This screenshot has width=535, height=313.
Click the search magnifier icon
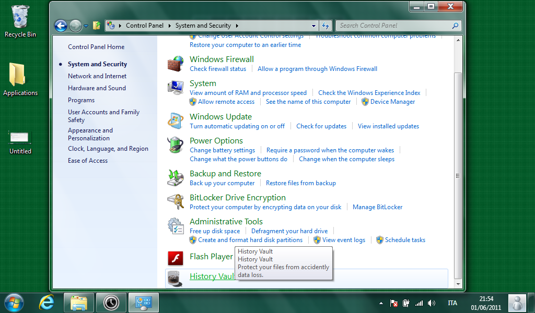(x=455, y=26)
